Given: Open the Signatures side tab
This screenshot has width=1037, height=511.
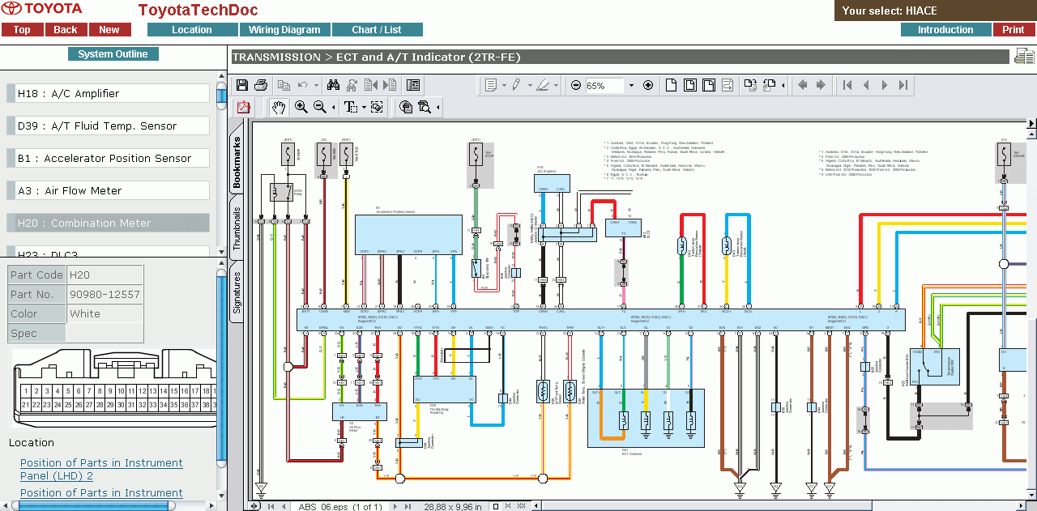Looking at the screenshot, I should (x=237, y=292).
